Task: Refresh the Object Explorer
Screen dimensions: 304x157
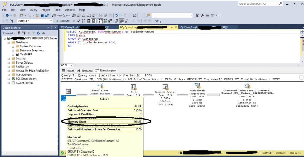Action: point(38,33)
